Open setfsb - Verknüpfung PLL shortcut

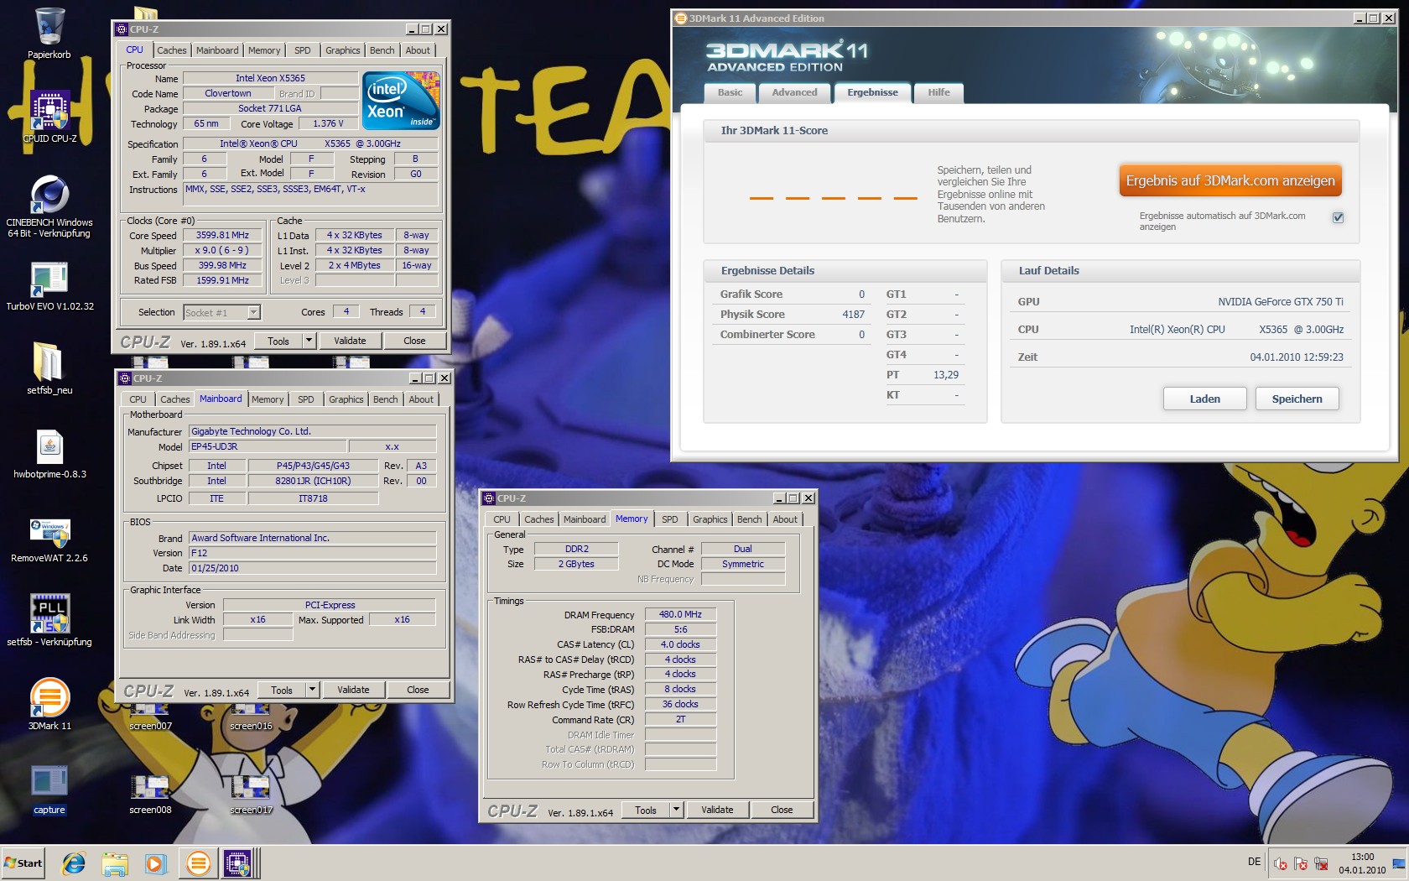pos(49,621)
